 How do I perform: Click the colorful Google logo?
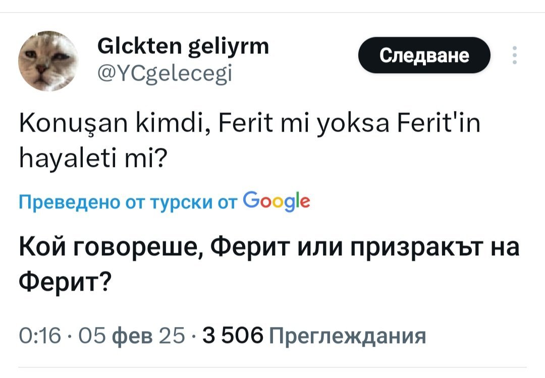276,202
